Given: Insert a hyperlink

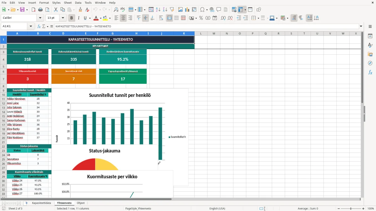Looking at the screenshot, I should pyautogui.click(x=212, y=10).
